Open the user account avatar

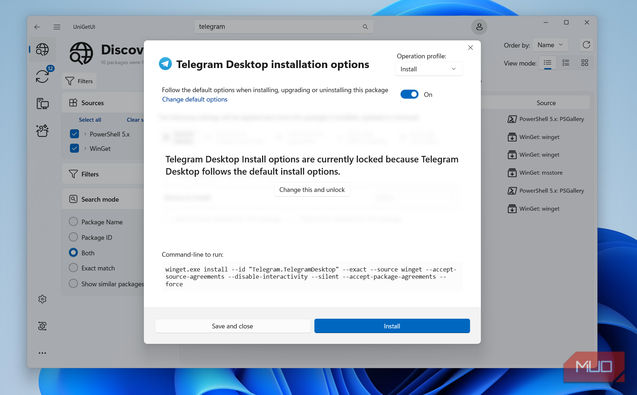click(x=479, y=27)
